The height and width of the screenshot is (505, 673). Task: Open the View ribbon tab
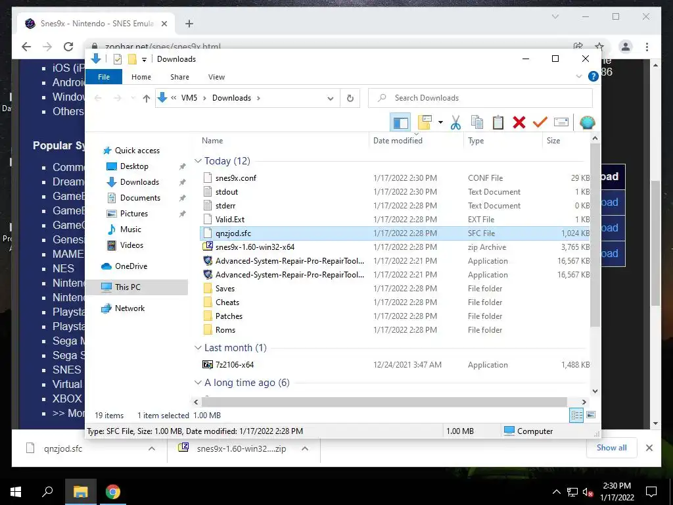pos(216,77)
